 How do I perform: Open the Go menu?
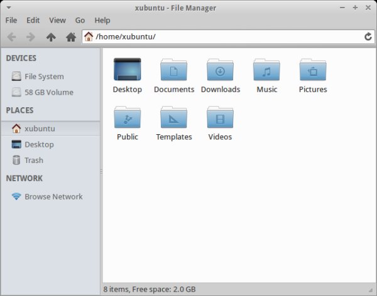click(80, 21)
